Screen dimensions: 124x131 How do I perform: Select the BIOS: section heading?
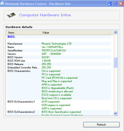(x=11, y=37)
